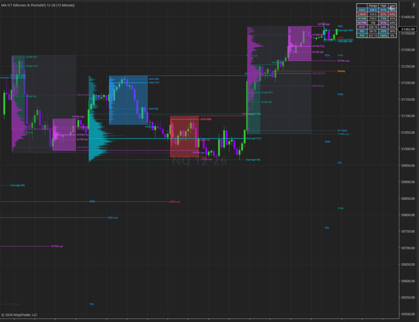Click the 30700.00 price axis label
Viewport: 419px width, 322px height.
pyautogui.click(x=408, y=248)
